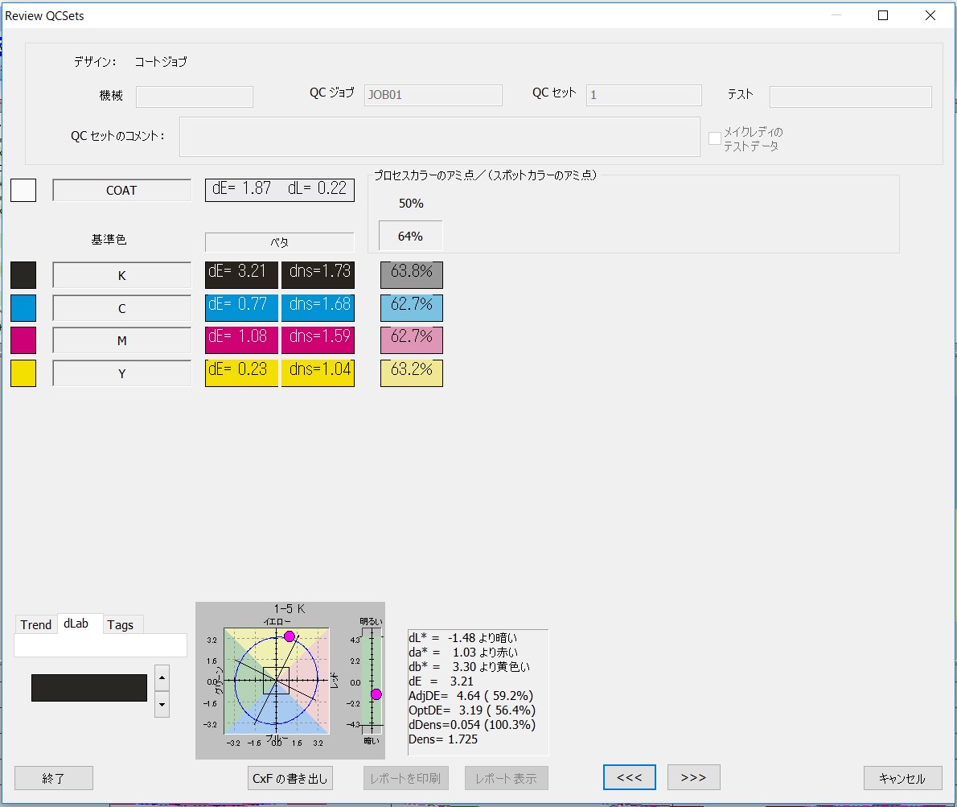Click the COAT white color swatch

(x=23, y=190)
